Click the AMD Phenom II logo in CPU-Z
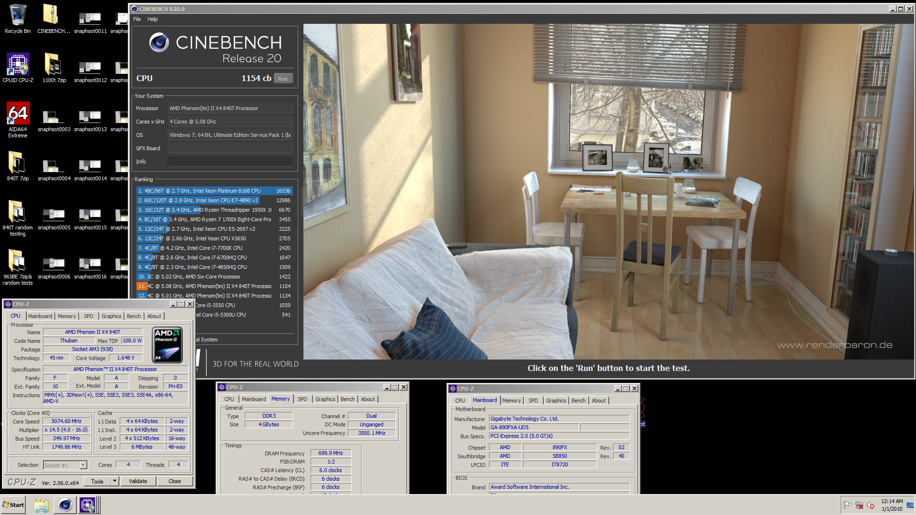This screenshot has width=916, height=515. coord(167,345)
